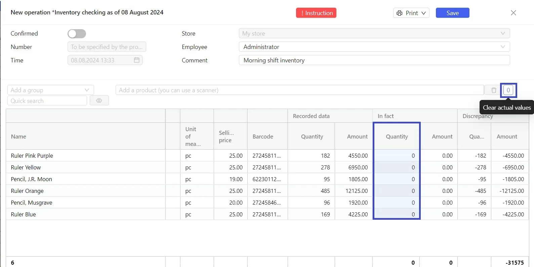Click the Number input field
Viewport: 534px width, 267px height.
coord(107,47)
